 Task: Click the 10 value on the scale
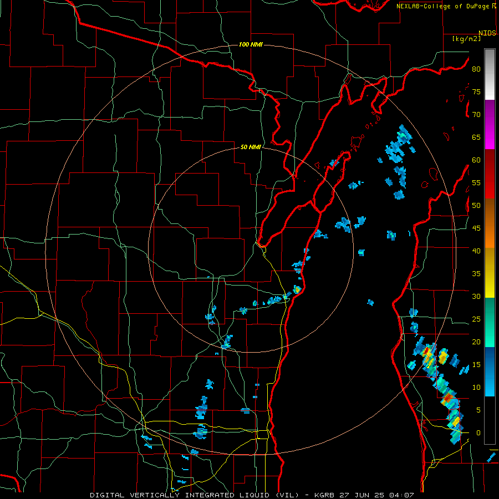click(x=476, y=388)
